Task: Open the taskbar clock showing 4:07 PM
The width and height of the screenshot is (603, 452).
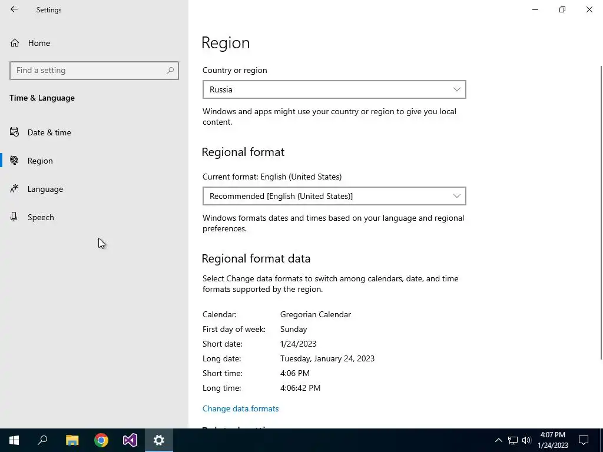Action: pyautogui.click(x=552, y=440)
